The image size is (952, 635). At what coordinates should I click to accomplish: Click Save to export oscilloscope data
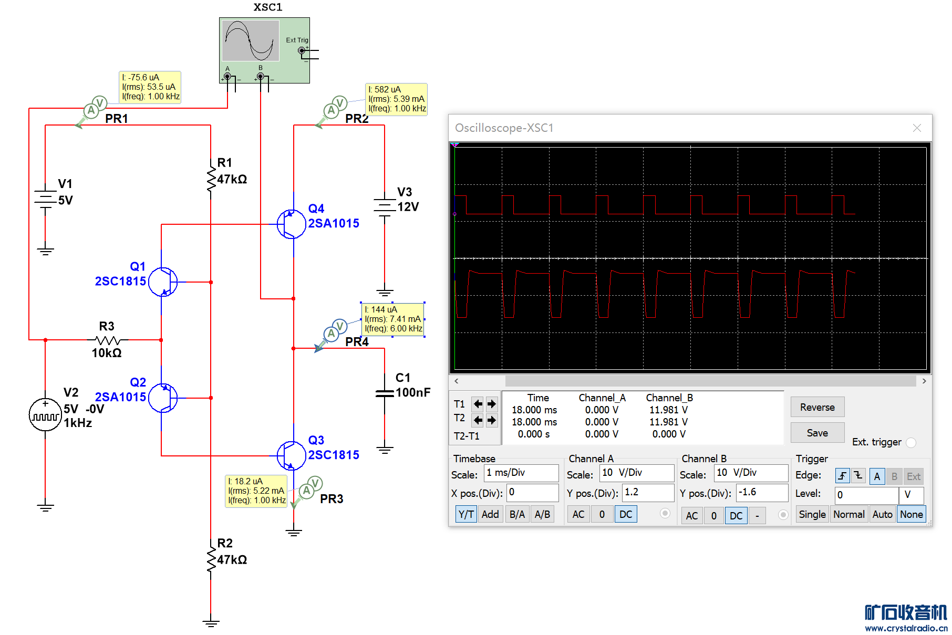[x=817, y=433]
